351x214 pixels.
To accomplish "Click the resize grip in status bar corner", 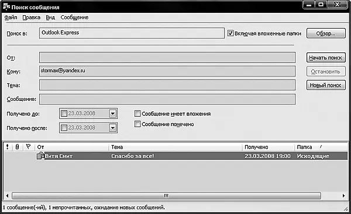I will [x=346, y=208].
